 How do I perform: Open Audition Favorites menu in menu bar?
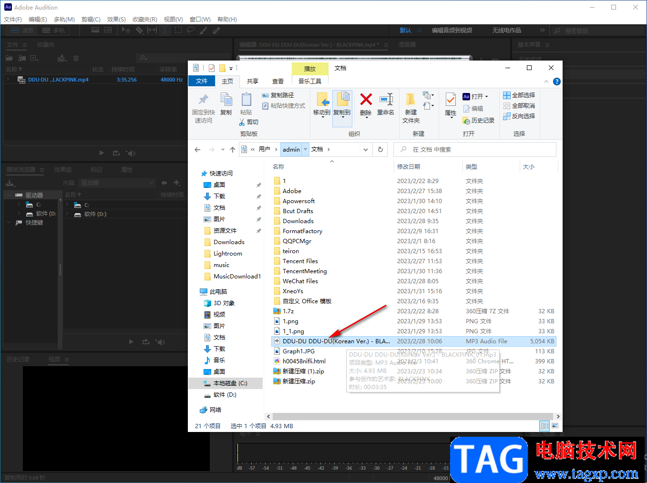(x=144, y=20)
